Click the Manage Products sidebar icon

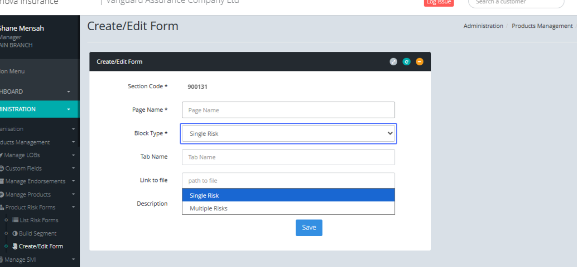(2, 194)
